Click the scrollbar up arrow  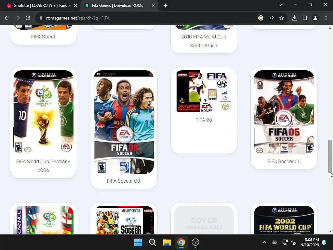(330, 28)
